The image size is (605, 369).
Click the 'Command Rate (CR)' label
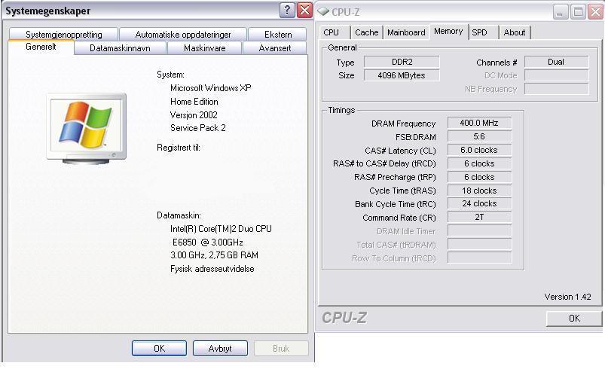[399, 218]
